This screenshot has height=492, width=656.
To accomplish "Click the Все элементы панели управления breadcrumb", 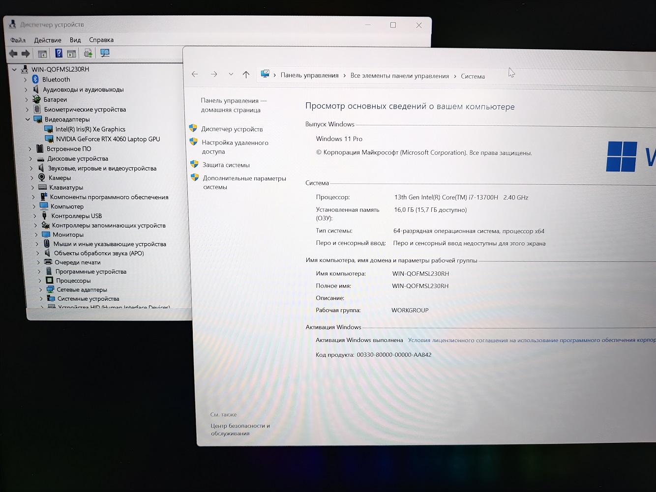I will (x=400, y=76).
